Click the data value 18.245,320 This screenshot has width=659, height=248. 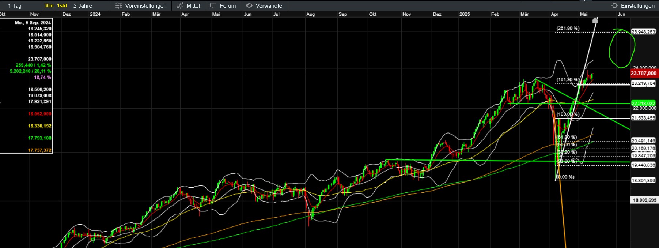click(39, 29)
